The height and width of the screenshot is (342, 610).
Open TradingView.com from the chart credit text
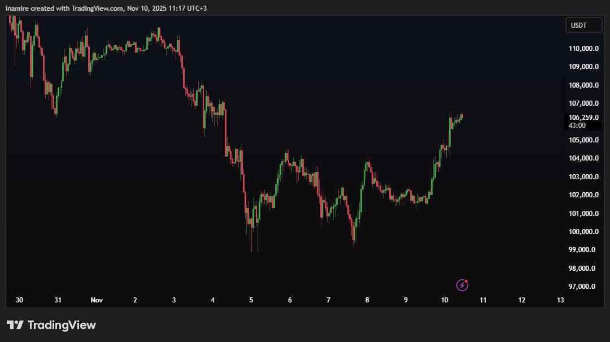[97, 8]
